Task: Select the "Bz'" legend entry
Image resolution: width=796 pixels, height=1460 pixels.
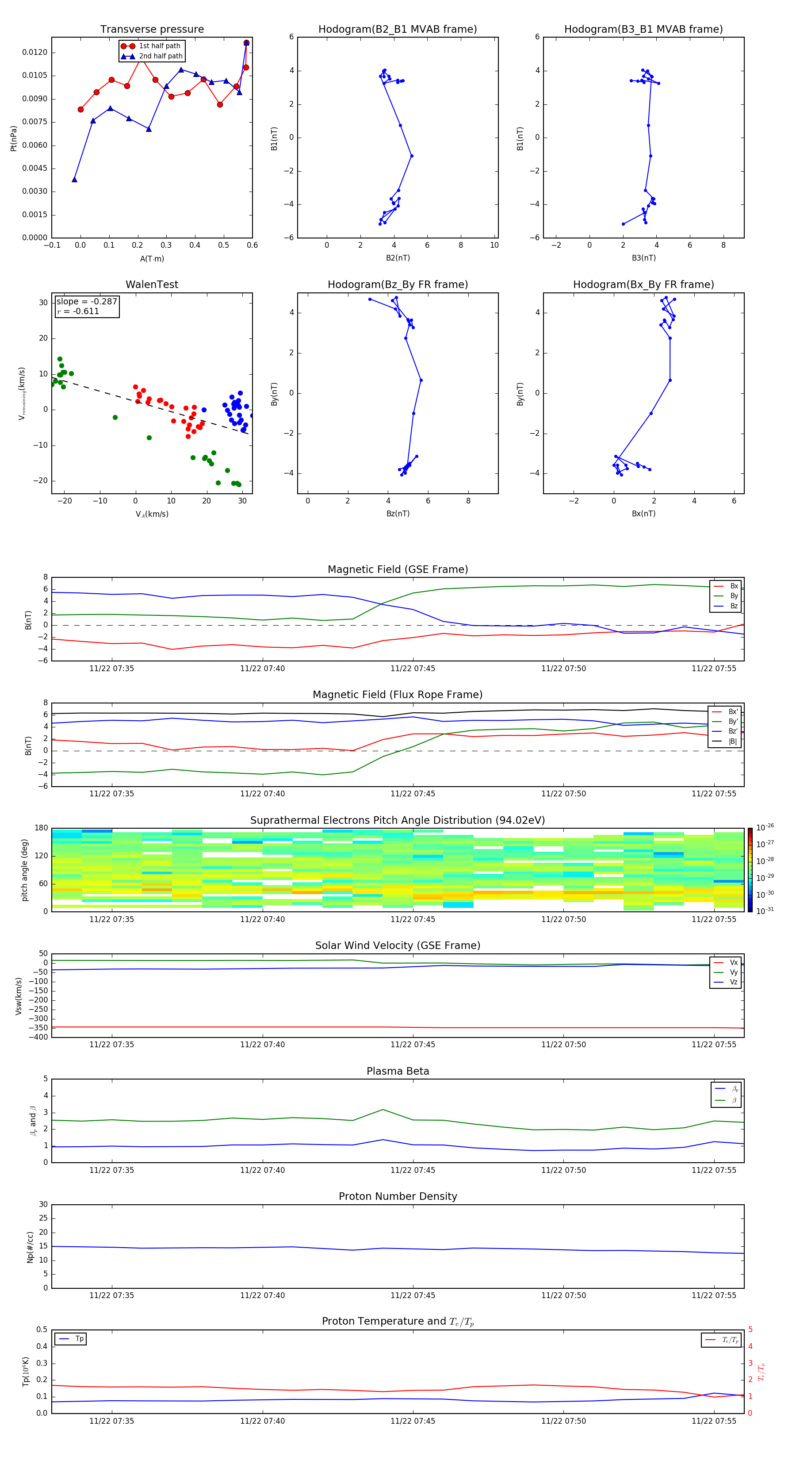Action: coord(725,731)
